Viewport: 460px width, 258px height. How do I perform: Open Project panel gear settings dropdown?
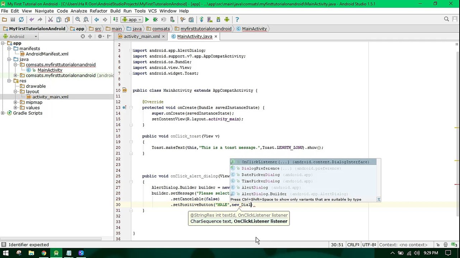tap(101, 37)
